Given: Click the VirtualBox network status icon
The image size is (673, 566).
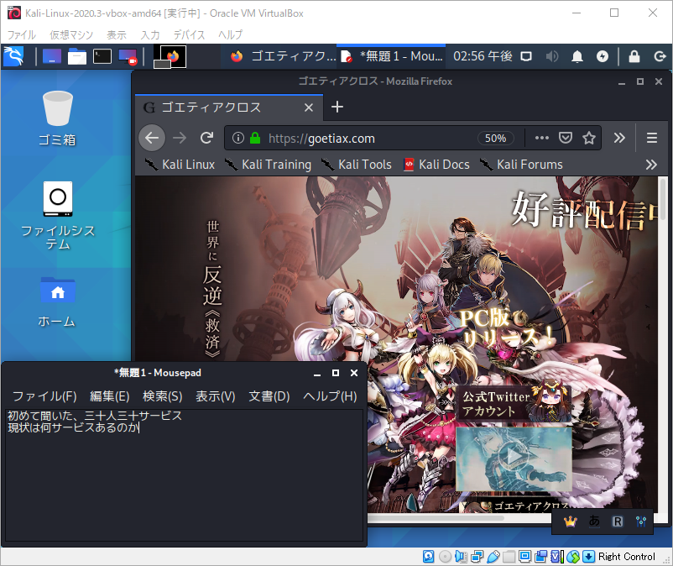Looking at the screenshot, I should coord(477,557).
